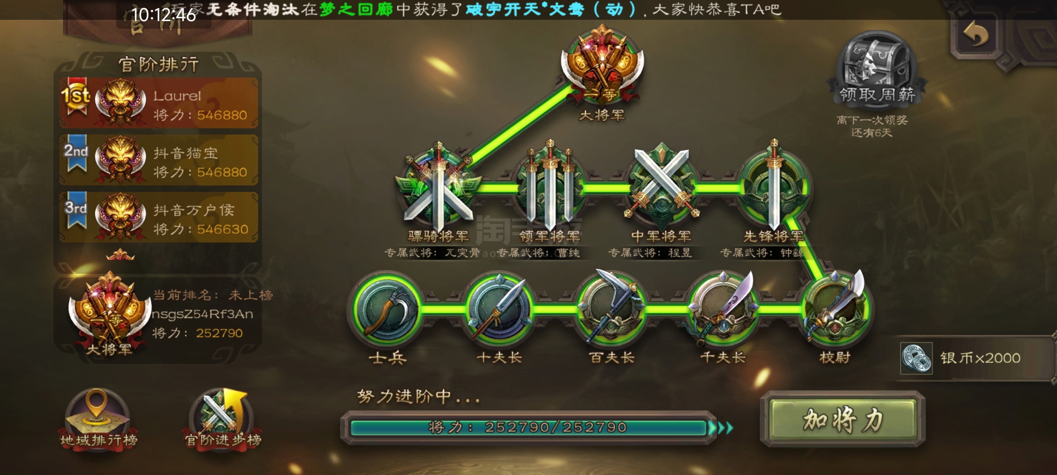Click the back arrow button

(976, 35)
